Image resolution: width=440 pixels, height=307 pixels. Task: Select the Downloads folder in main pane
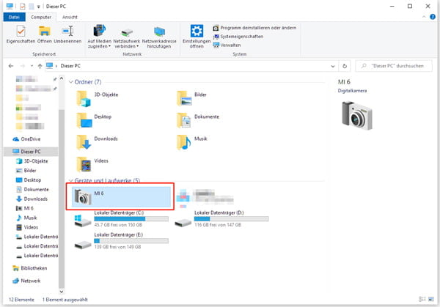(97, 142)
